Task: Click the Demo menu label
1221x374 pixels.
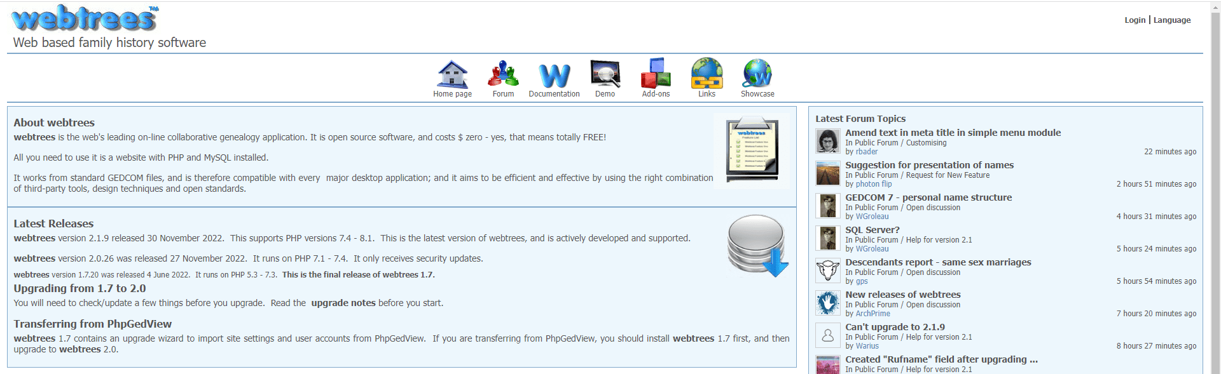Action: (x=605, y=94)
